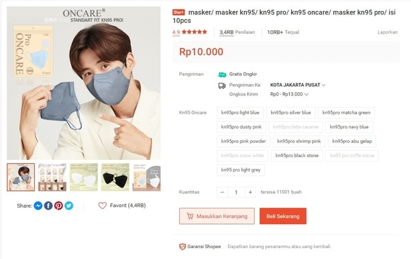Share product on Facebook
Screen dimensions: 411x259
point(48,206)
